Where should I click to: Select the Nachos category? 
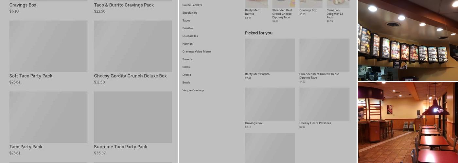pos(187,44)
